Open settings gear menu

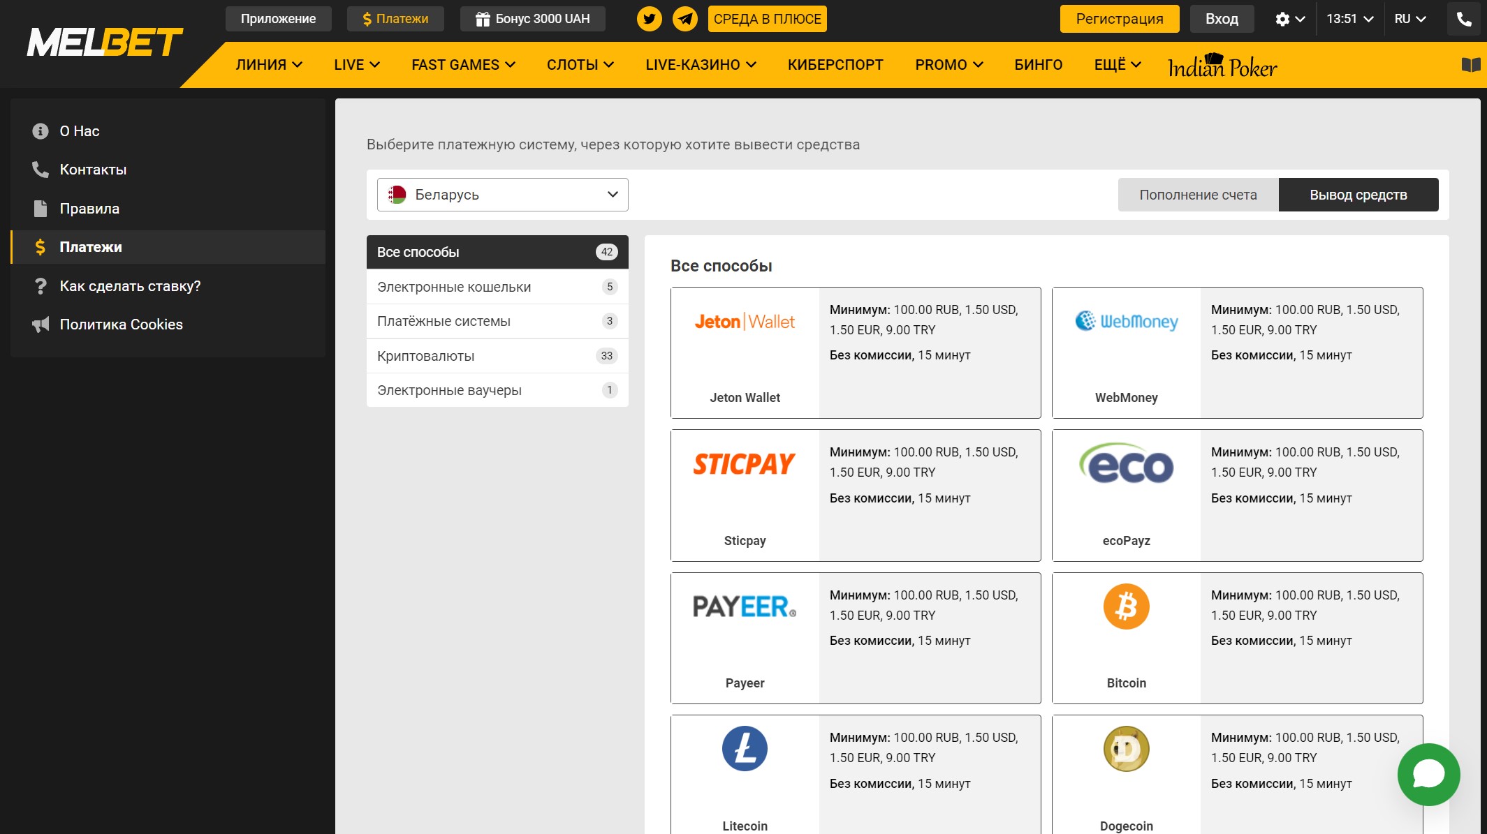point(1289,19)
